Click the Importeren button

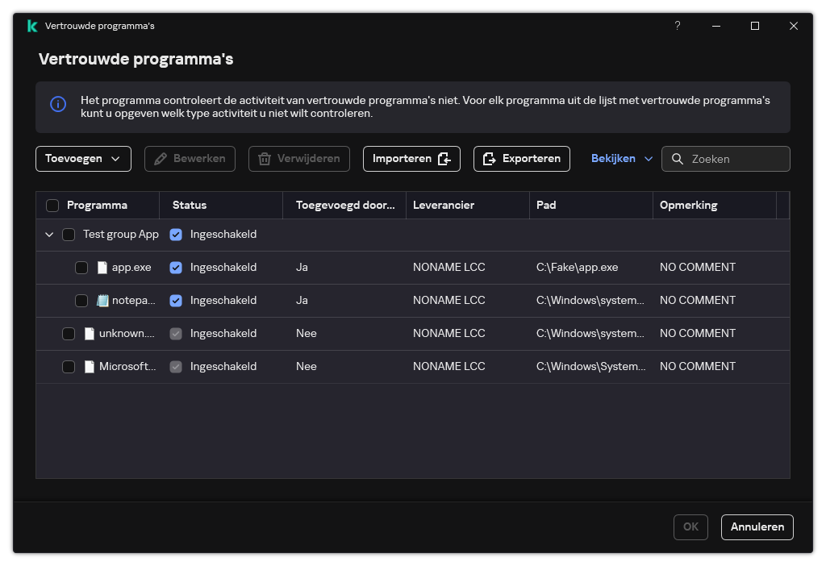tap(411, 159)
